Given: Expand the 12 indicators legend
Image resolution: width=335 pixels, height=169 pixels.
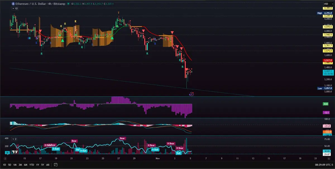Looking at the screenshot, I should click(x=15, y=9).
